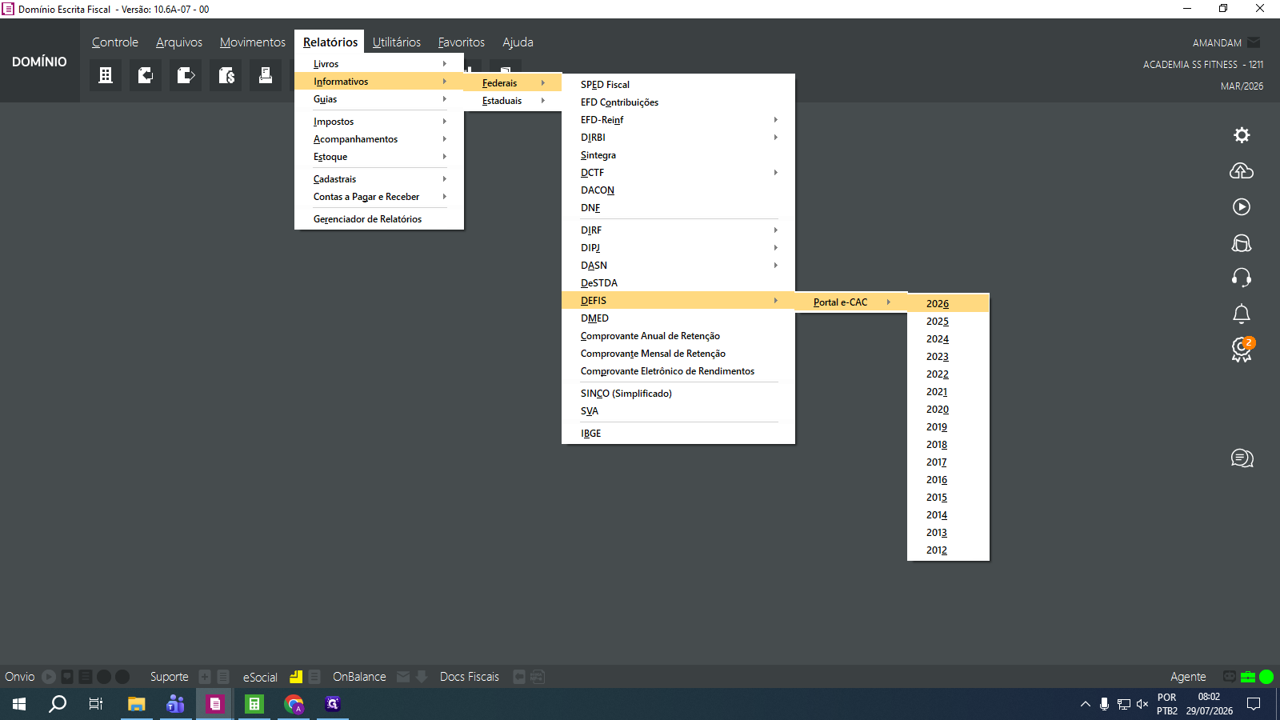Click the headset support icon in sidebar
The width and height of the screenshot is (1280, 720).
(1242, 278)
